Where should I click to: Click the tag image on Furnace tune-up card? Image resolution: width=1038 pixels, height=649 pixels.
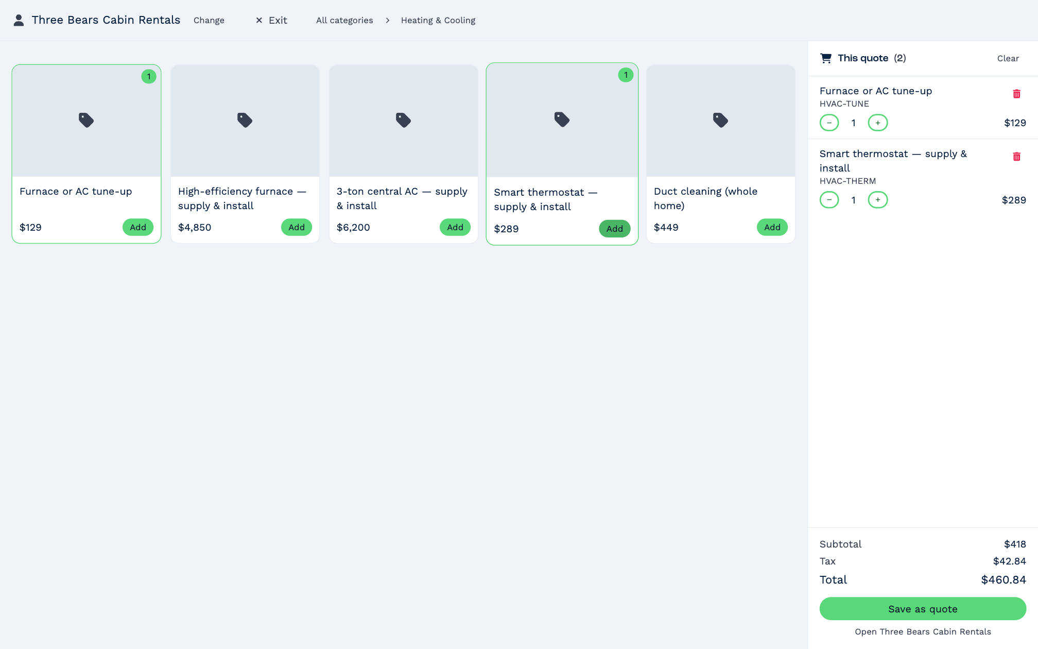pos(86,120)
